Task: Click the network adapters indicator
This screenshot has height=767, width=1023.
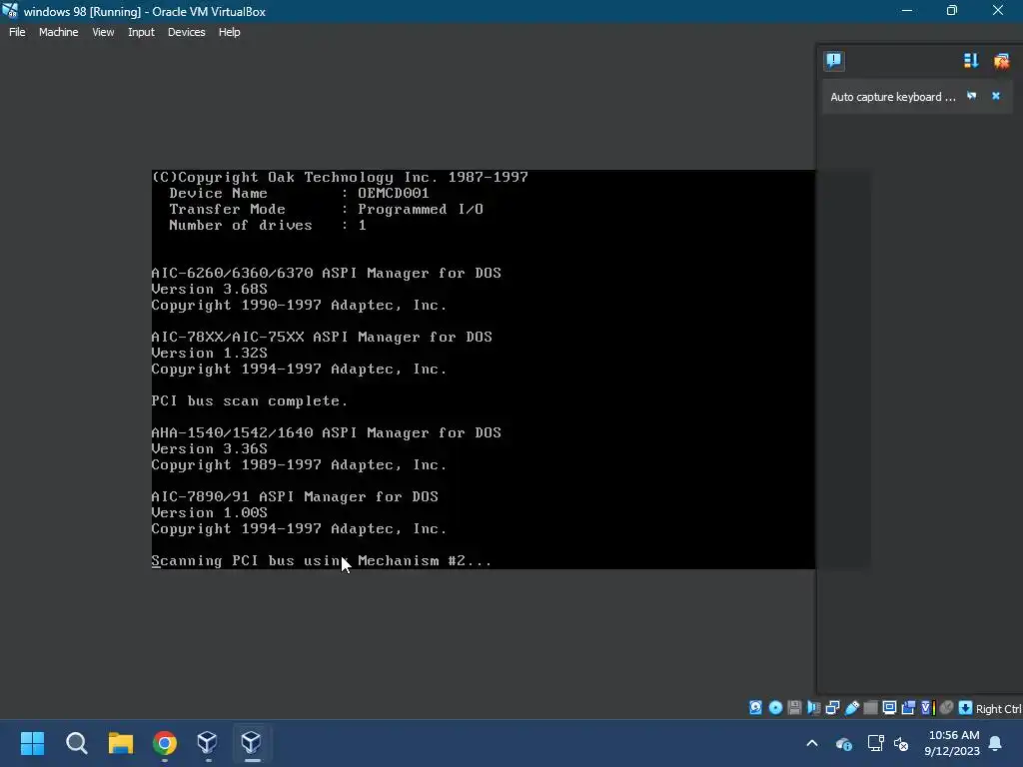Action: click(x=832, y=708)
